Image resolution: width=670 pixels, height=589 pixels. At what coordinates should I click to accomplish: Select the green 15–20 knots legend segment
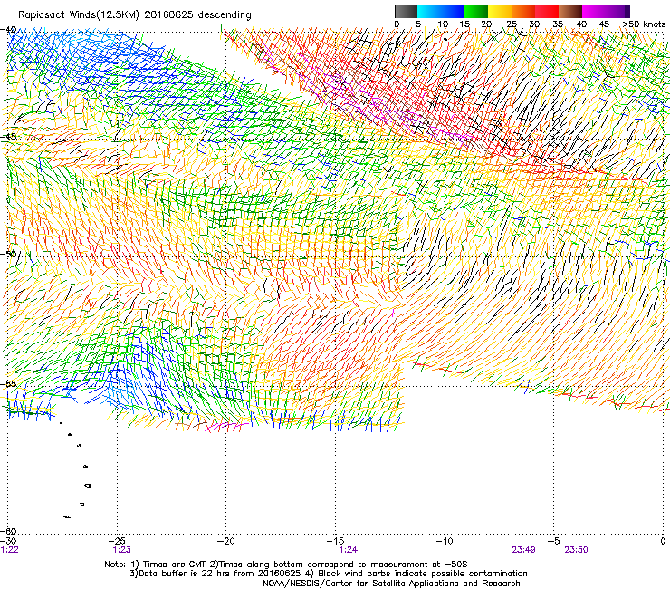(476, 11)
